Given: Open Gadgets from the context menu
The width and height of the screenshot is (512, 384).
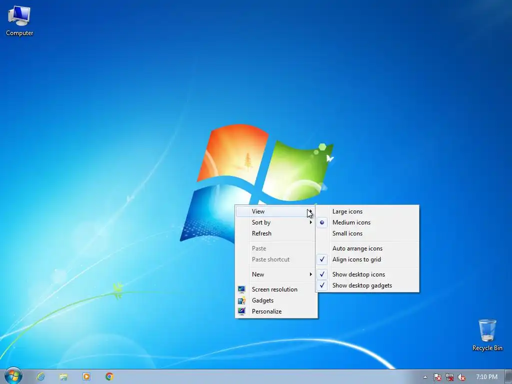Looking at the screenshot, I should [x=276, y=300].
